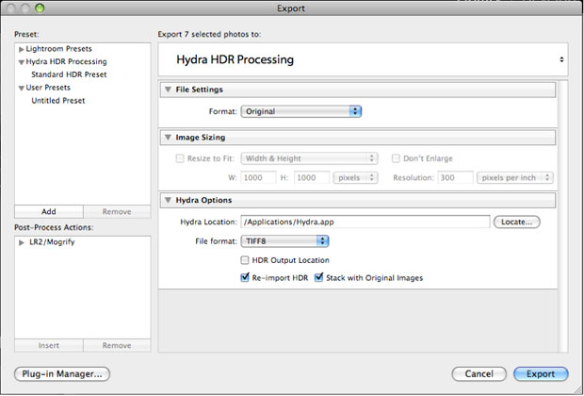Viewport: 584px width, 396px height.
Task: Click Remove under Post-Process Actions
Action: (x=117, y=345)
